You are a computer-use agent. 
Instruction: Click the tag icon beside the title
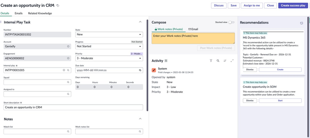58,6
